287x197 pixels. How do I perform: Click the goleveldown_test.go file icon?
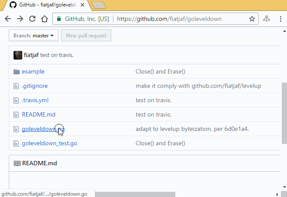coord(16,144)
